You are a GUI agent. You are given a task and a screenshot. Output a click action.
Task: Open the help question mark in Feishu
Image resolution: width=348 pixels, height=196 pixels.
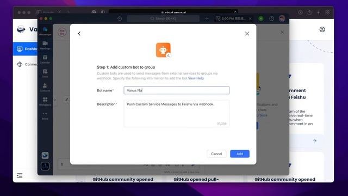(271, 19)
